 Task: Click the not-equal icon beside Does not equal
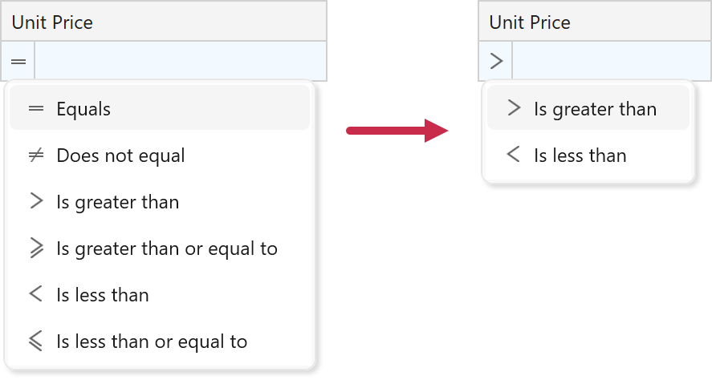point(35,156)
